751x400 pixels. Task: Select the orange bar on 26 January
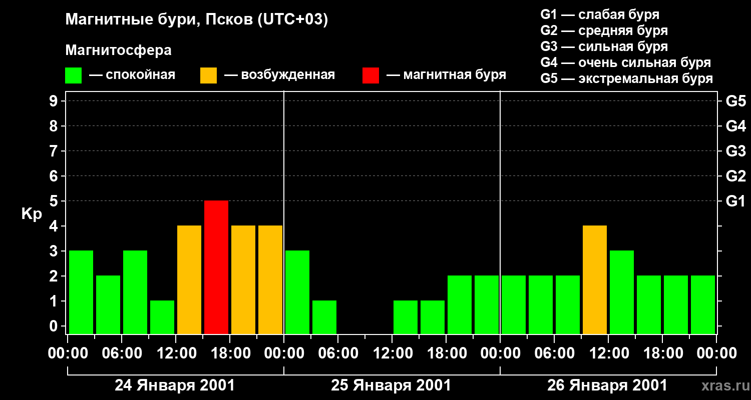click(595, 279)
